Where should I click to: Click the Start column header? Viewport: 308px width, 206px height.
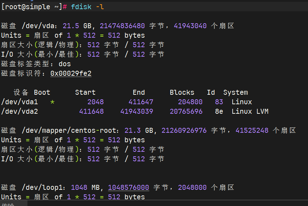tap(85, 92)
